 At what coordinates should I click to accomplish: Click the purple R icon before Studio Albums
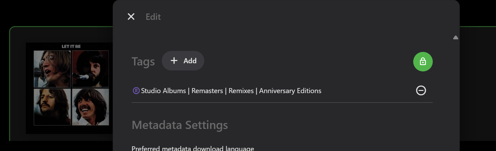point(136,91)
